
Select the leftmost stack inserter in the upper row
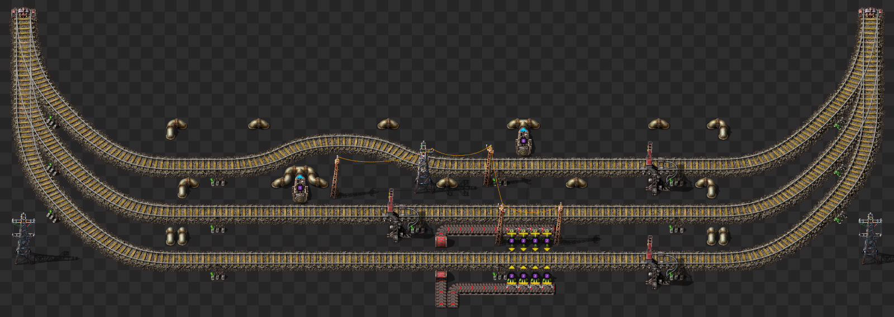click(511, 241)
